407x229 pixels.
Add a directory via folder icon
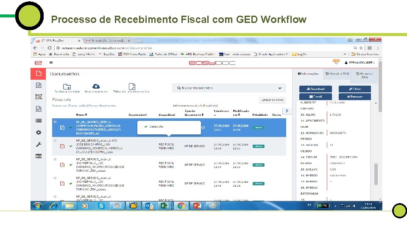point(67,87)
